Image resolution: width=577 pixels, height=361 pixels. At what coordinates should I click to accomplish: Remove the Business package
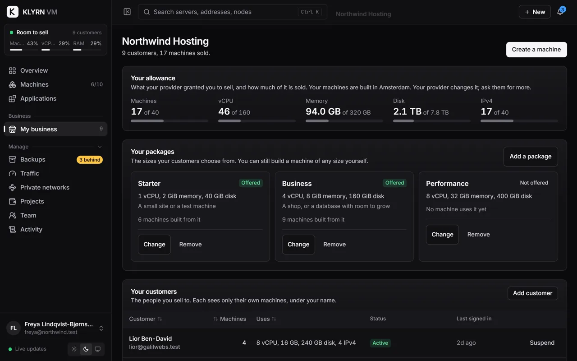pos(334,245)
